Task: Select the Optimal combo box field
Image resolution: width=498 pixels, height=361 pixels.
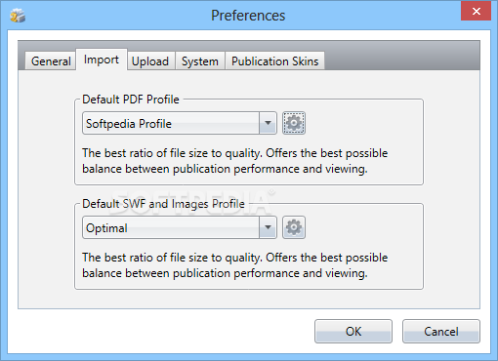Action: coord(180,227)
